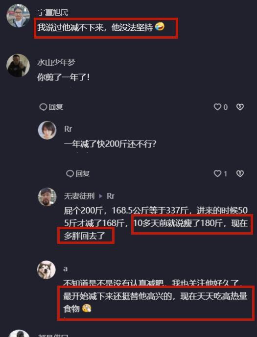
Task: Open 宁夏旭民's profile avatar
Action: click(x=18, y=16)
